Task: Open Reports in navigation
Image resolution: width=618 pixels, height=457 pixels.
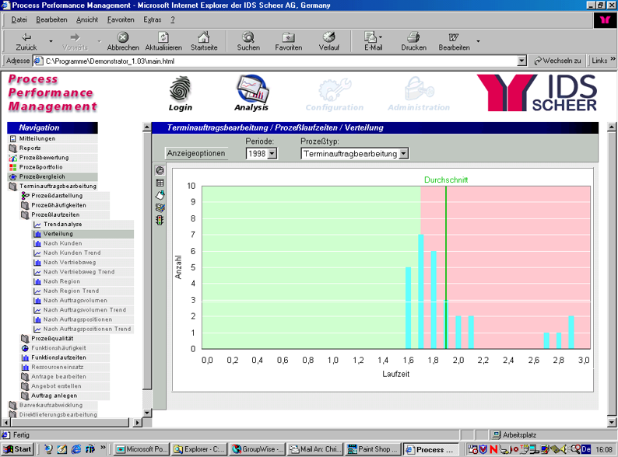Action: [x=52, y=148]
